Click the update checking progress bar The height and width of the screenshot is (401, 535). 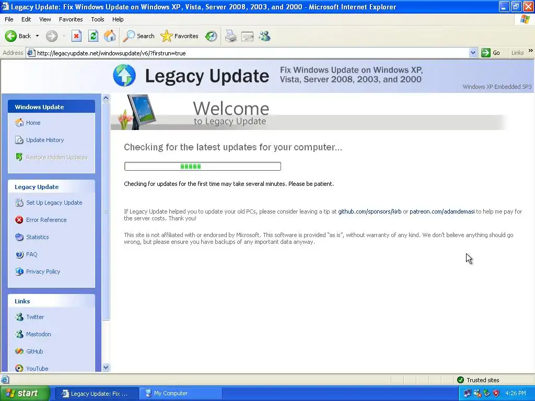click(203, 167)
